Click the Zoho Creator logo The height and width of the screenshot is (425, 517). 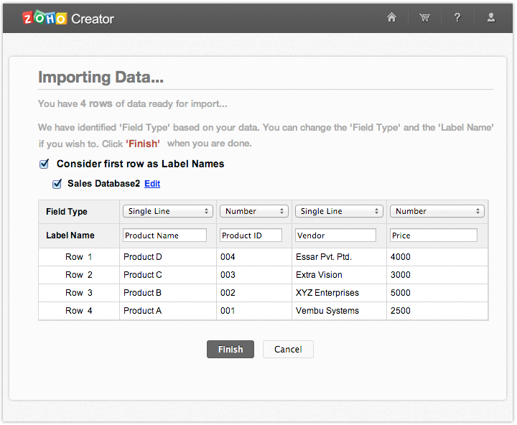click(68, 18)
